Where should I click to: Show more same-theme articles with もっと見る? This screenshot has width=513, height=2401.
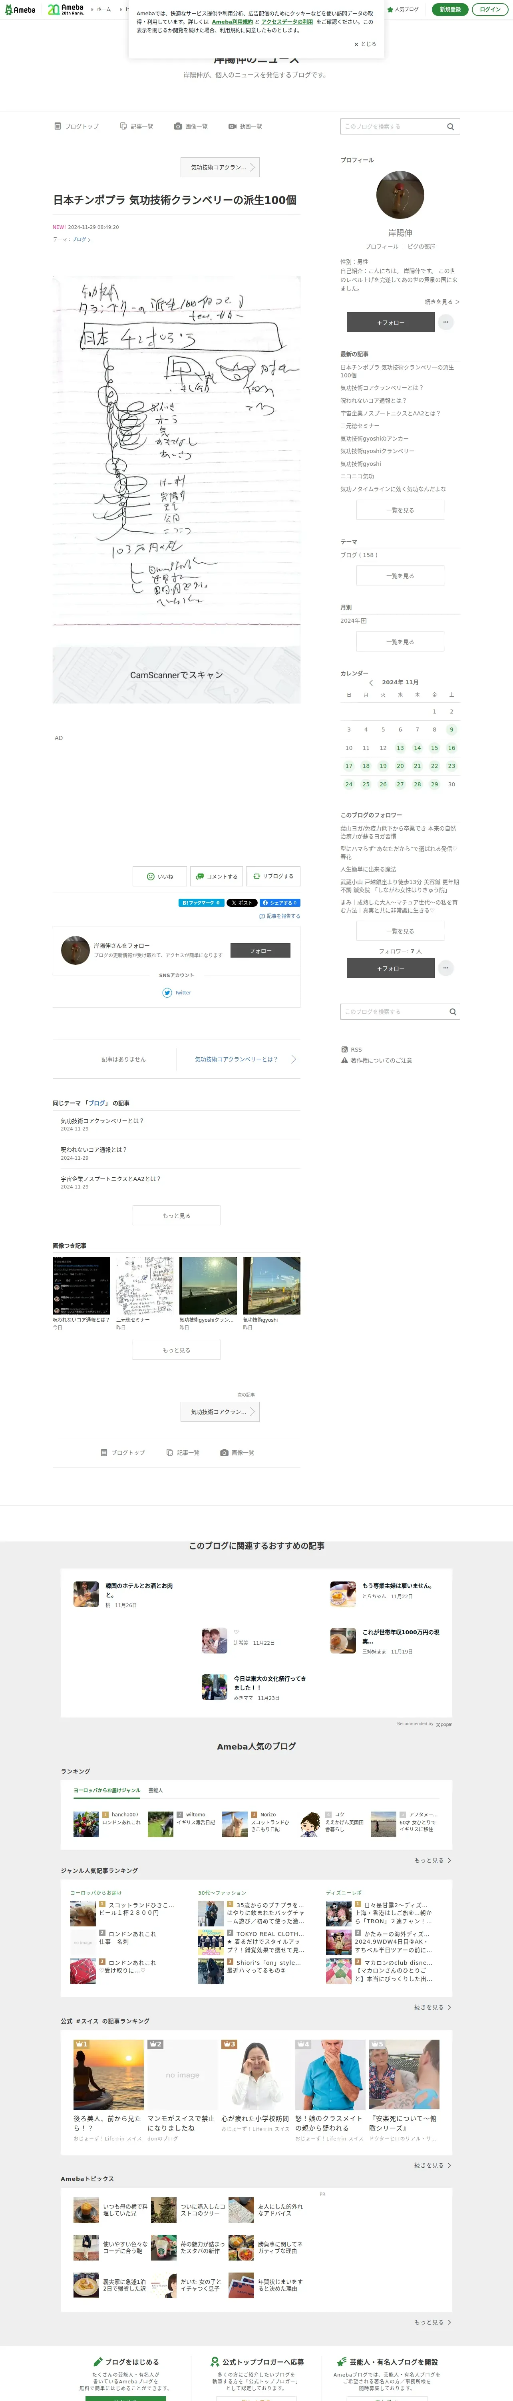click(177, 1215)
